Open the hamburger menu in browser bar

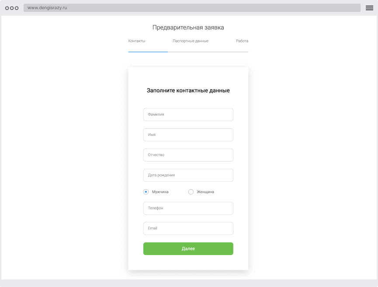point(369,8)
